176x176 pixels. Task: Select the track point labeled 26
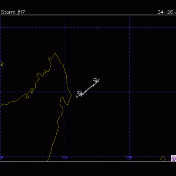tap(81, 94)
